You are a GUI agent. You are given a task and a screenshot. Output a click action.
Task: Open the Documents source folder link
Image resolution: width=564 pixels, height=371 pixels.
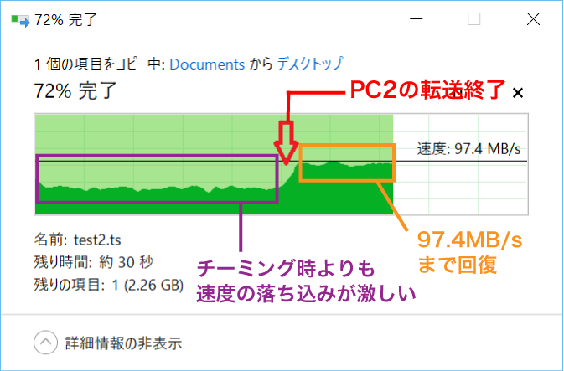(x=207, y=64)
